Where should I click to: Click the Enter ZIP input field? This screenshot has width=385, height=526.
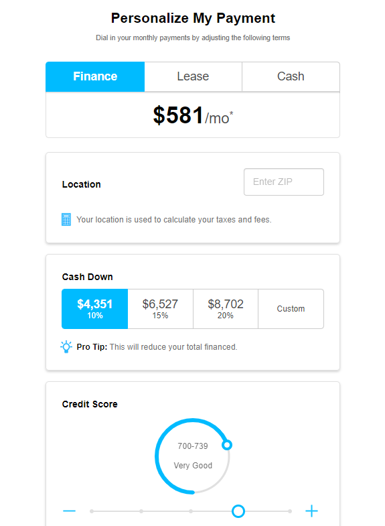click(x=284, y=182)
